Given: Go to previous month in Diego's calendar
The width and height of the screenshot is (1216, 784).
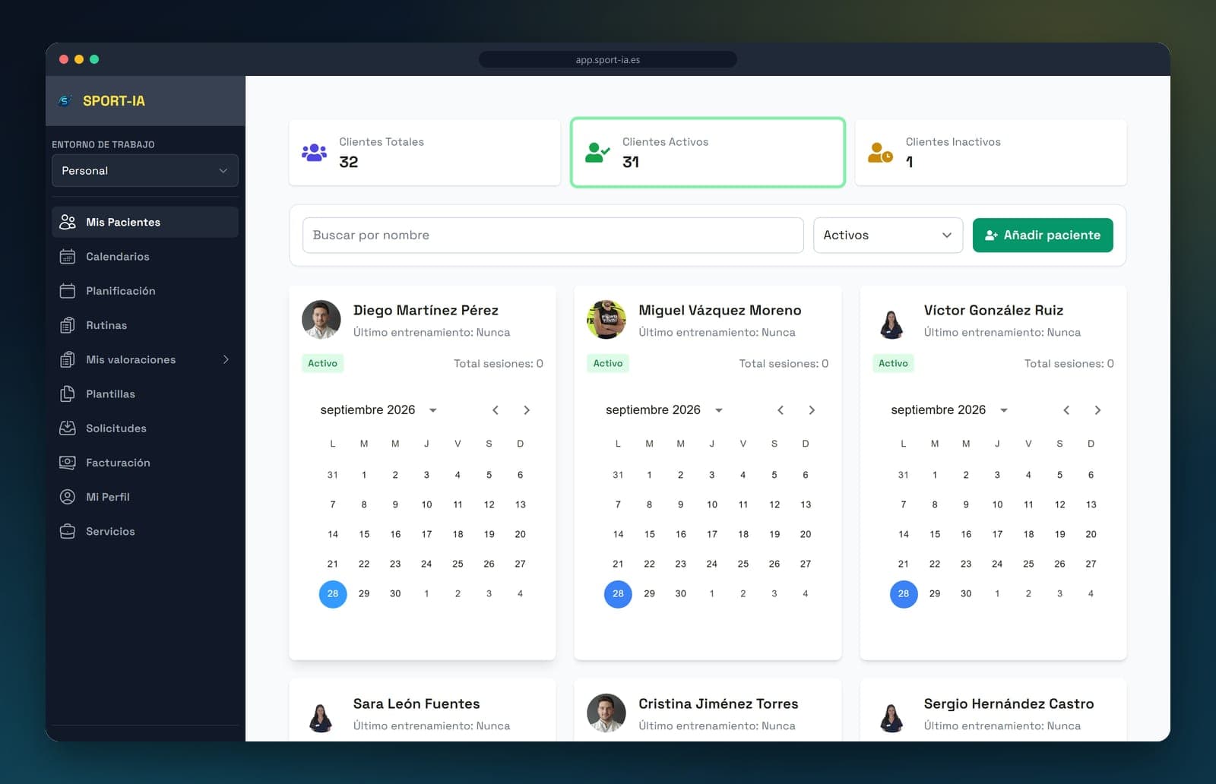Looking at the screenshot, I should 496,410.
